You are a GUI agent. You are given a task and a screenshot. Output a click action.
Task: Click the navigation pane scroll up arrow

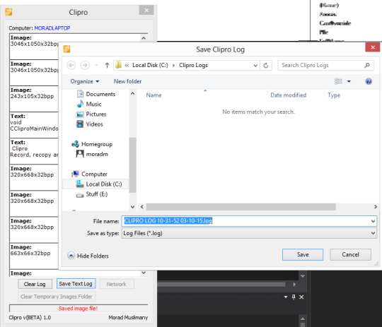pyautogui.click(x=132, y=93)
